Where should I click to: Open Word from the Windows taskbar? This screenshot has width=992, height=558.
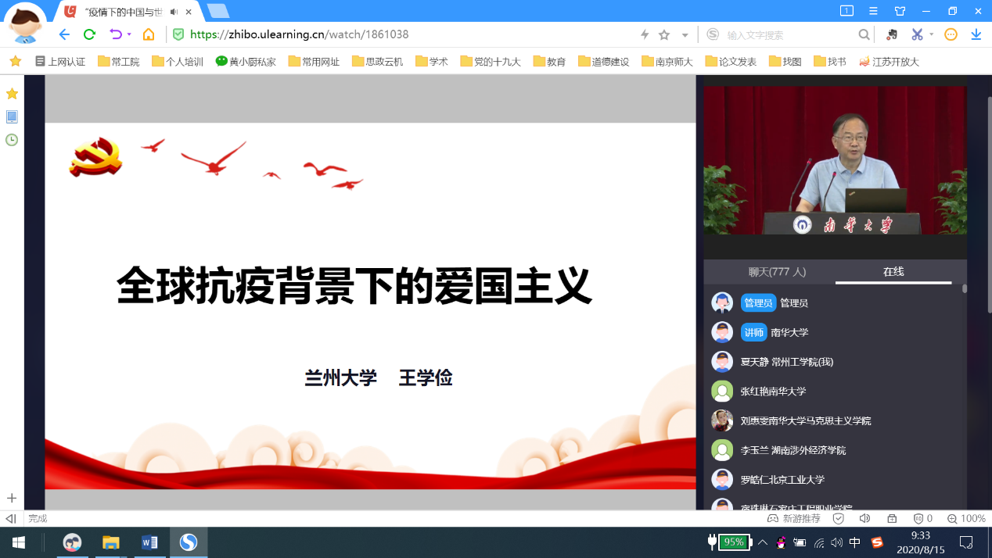point(149,542)
